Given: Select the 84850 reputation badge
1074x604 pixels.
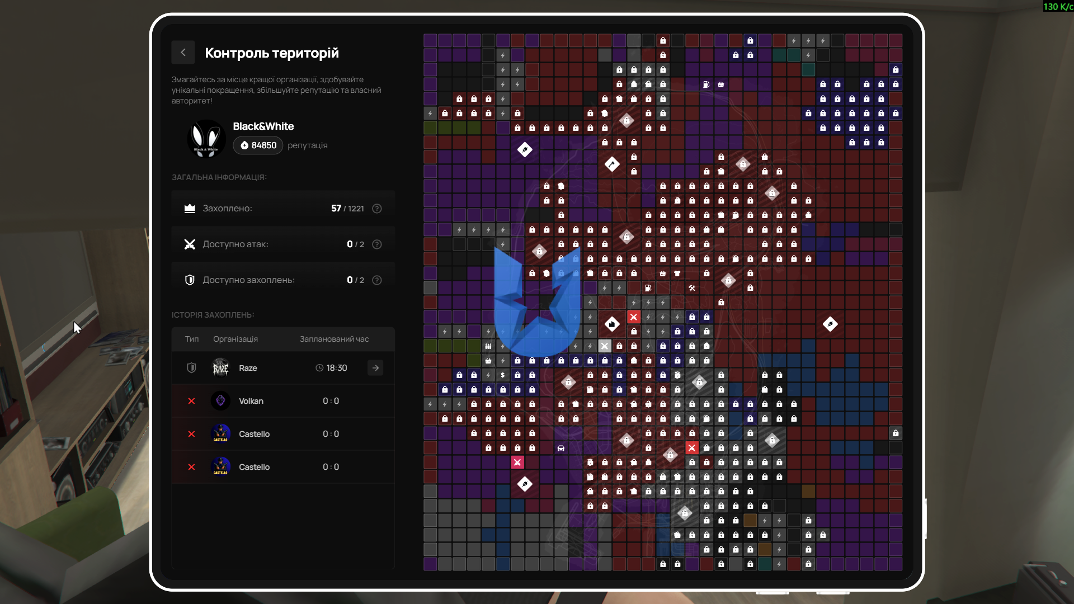Looking at the screenshot, I should pyautogui.click(x=258, y=145).
